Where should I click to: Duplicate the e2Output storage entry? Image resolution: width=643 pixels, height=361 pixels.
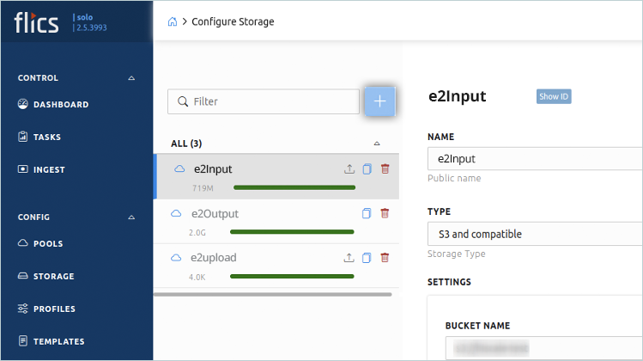[x=367, y=213]
